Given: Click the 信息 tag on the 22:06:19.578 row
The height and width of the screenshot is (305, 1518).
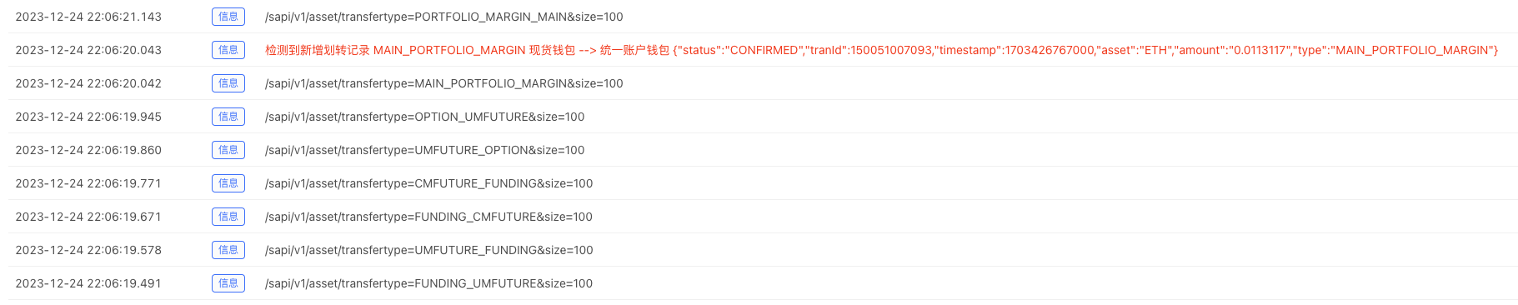Looking at the screenshot, I should 228,250.
